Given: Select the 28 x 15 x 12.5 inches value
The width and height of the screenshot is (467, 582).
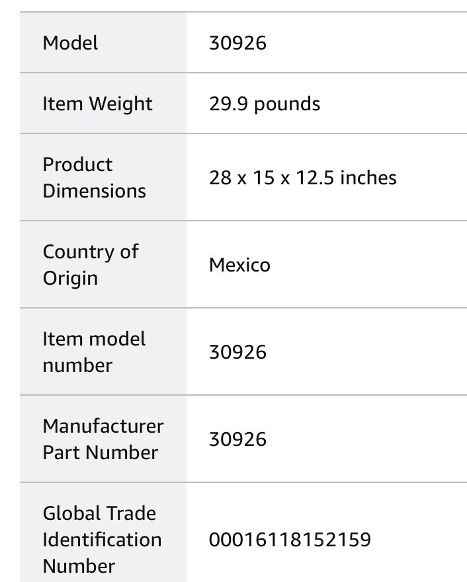Looking at the screenshot, I should point(302,178).
